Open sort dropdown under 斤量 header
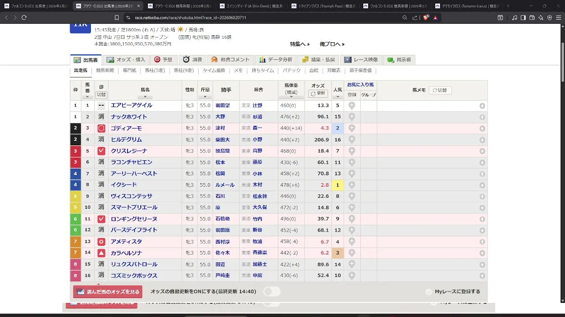 click(205, 97)
